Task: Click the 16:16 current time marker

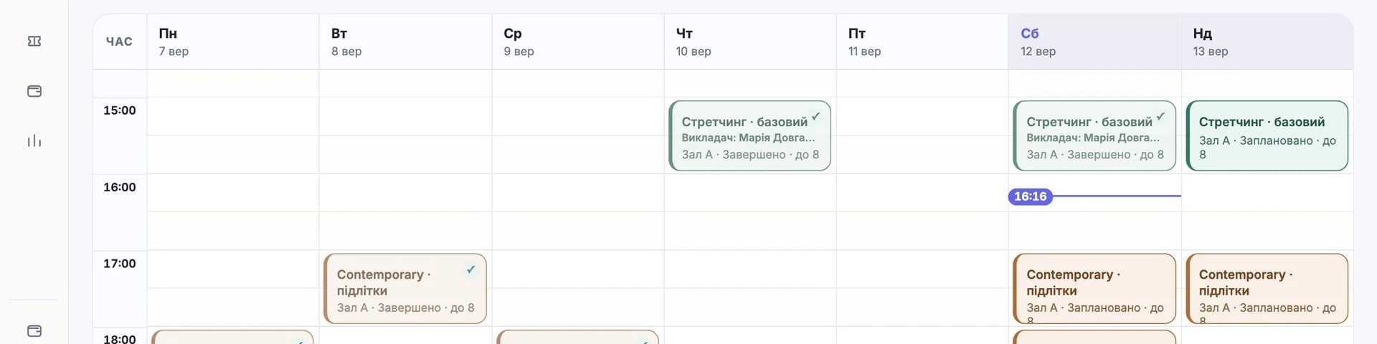Action: (1030, 196)
